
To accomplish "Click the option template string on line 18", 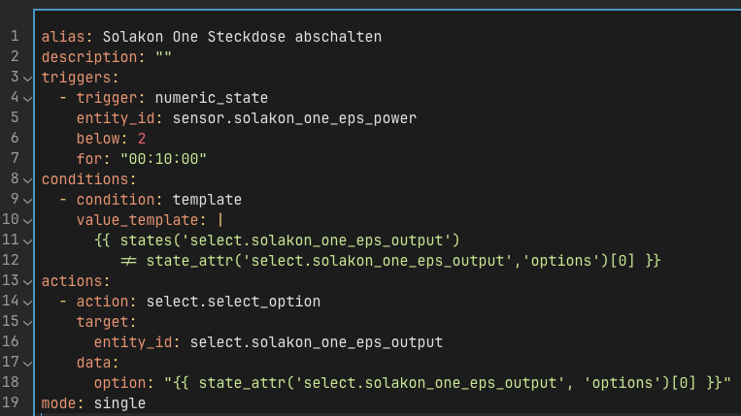I will click(x=447, y=383).
